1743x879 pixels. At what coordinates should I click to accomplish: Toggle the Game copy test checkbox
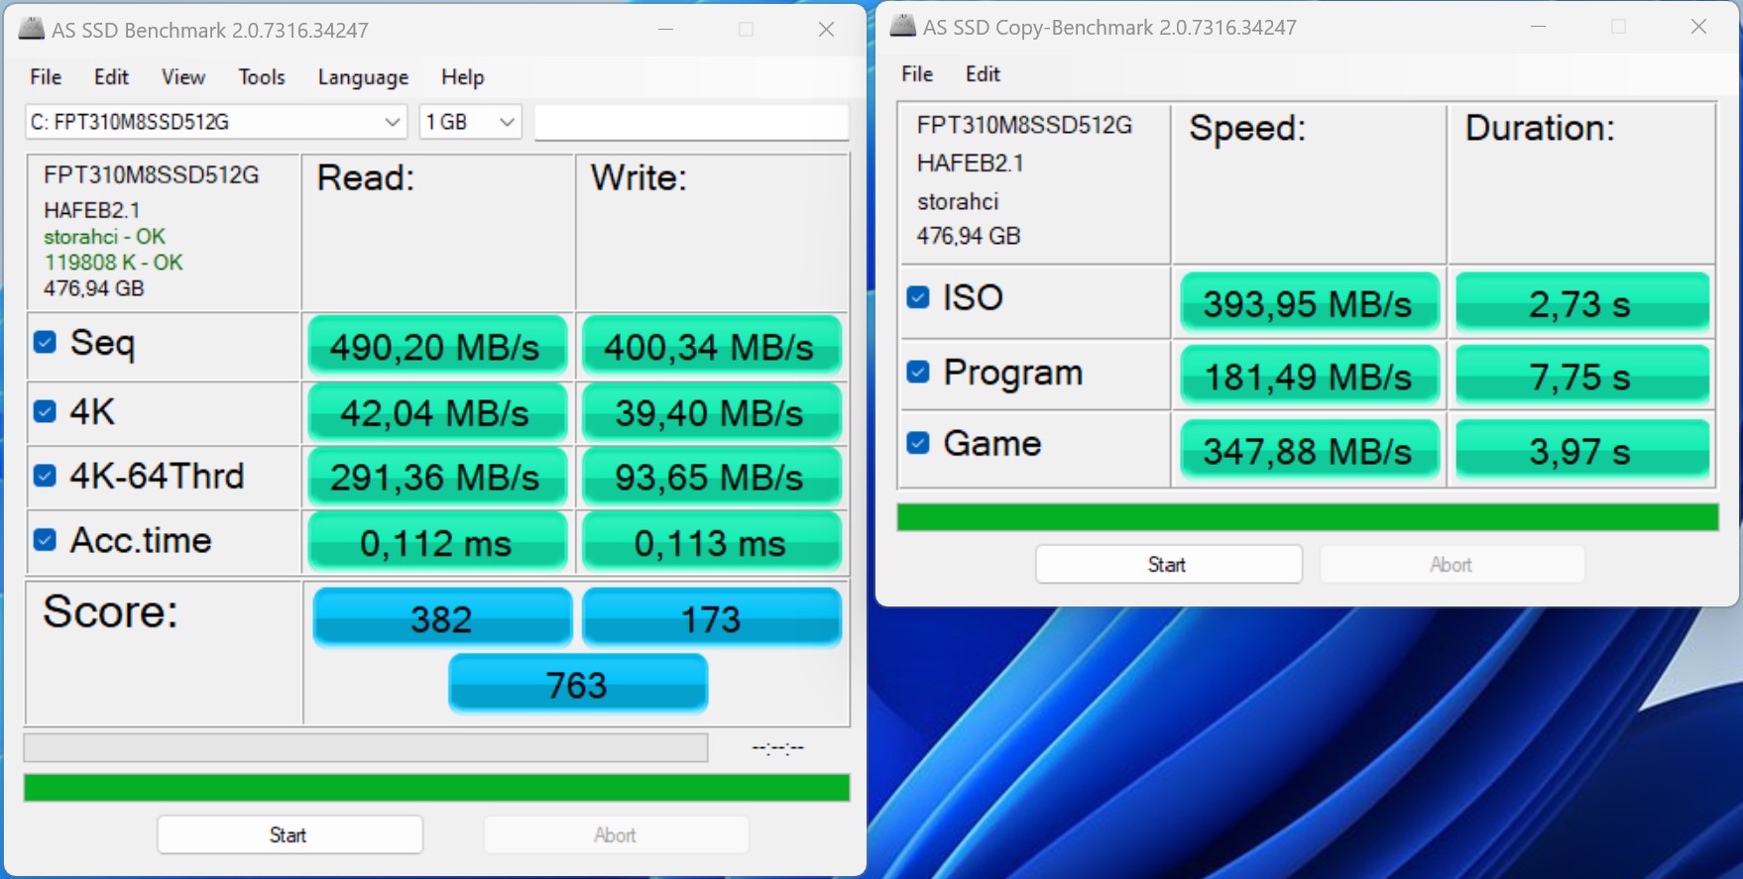918,443
